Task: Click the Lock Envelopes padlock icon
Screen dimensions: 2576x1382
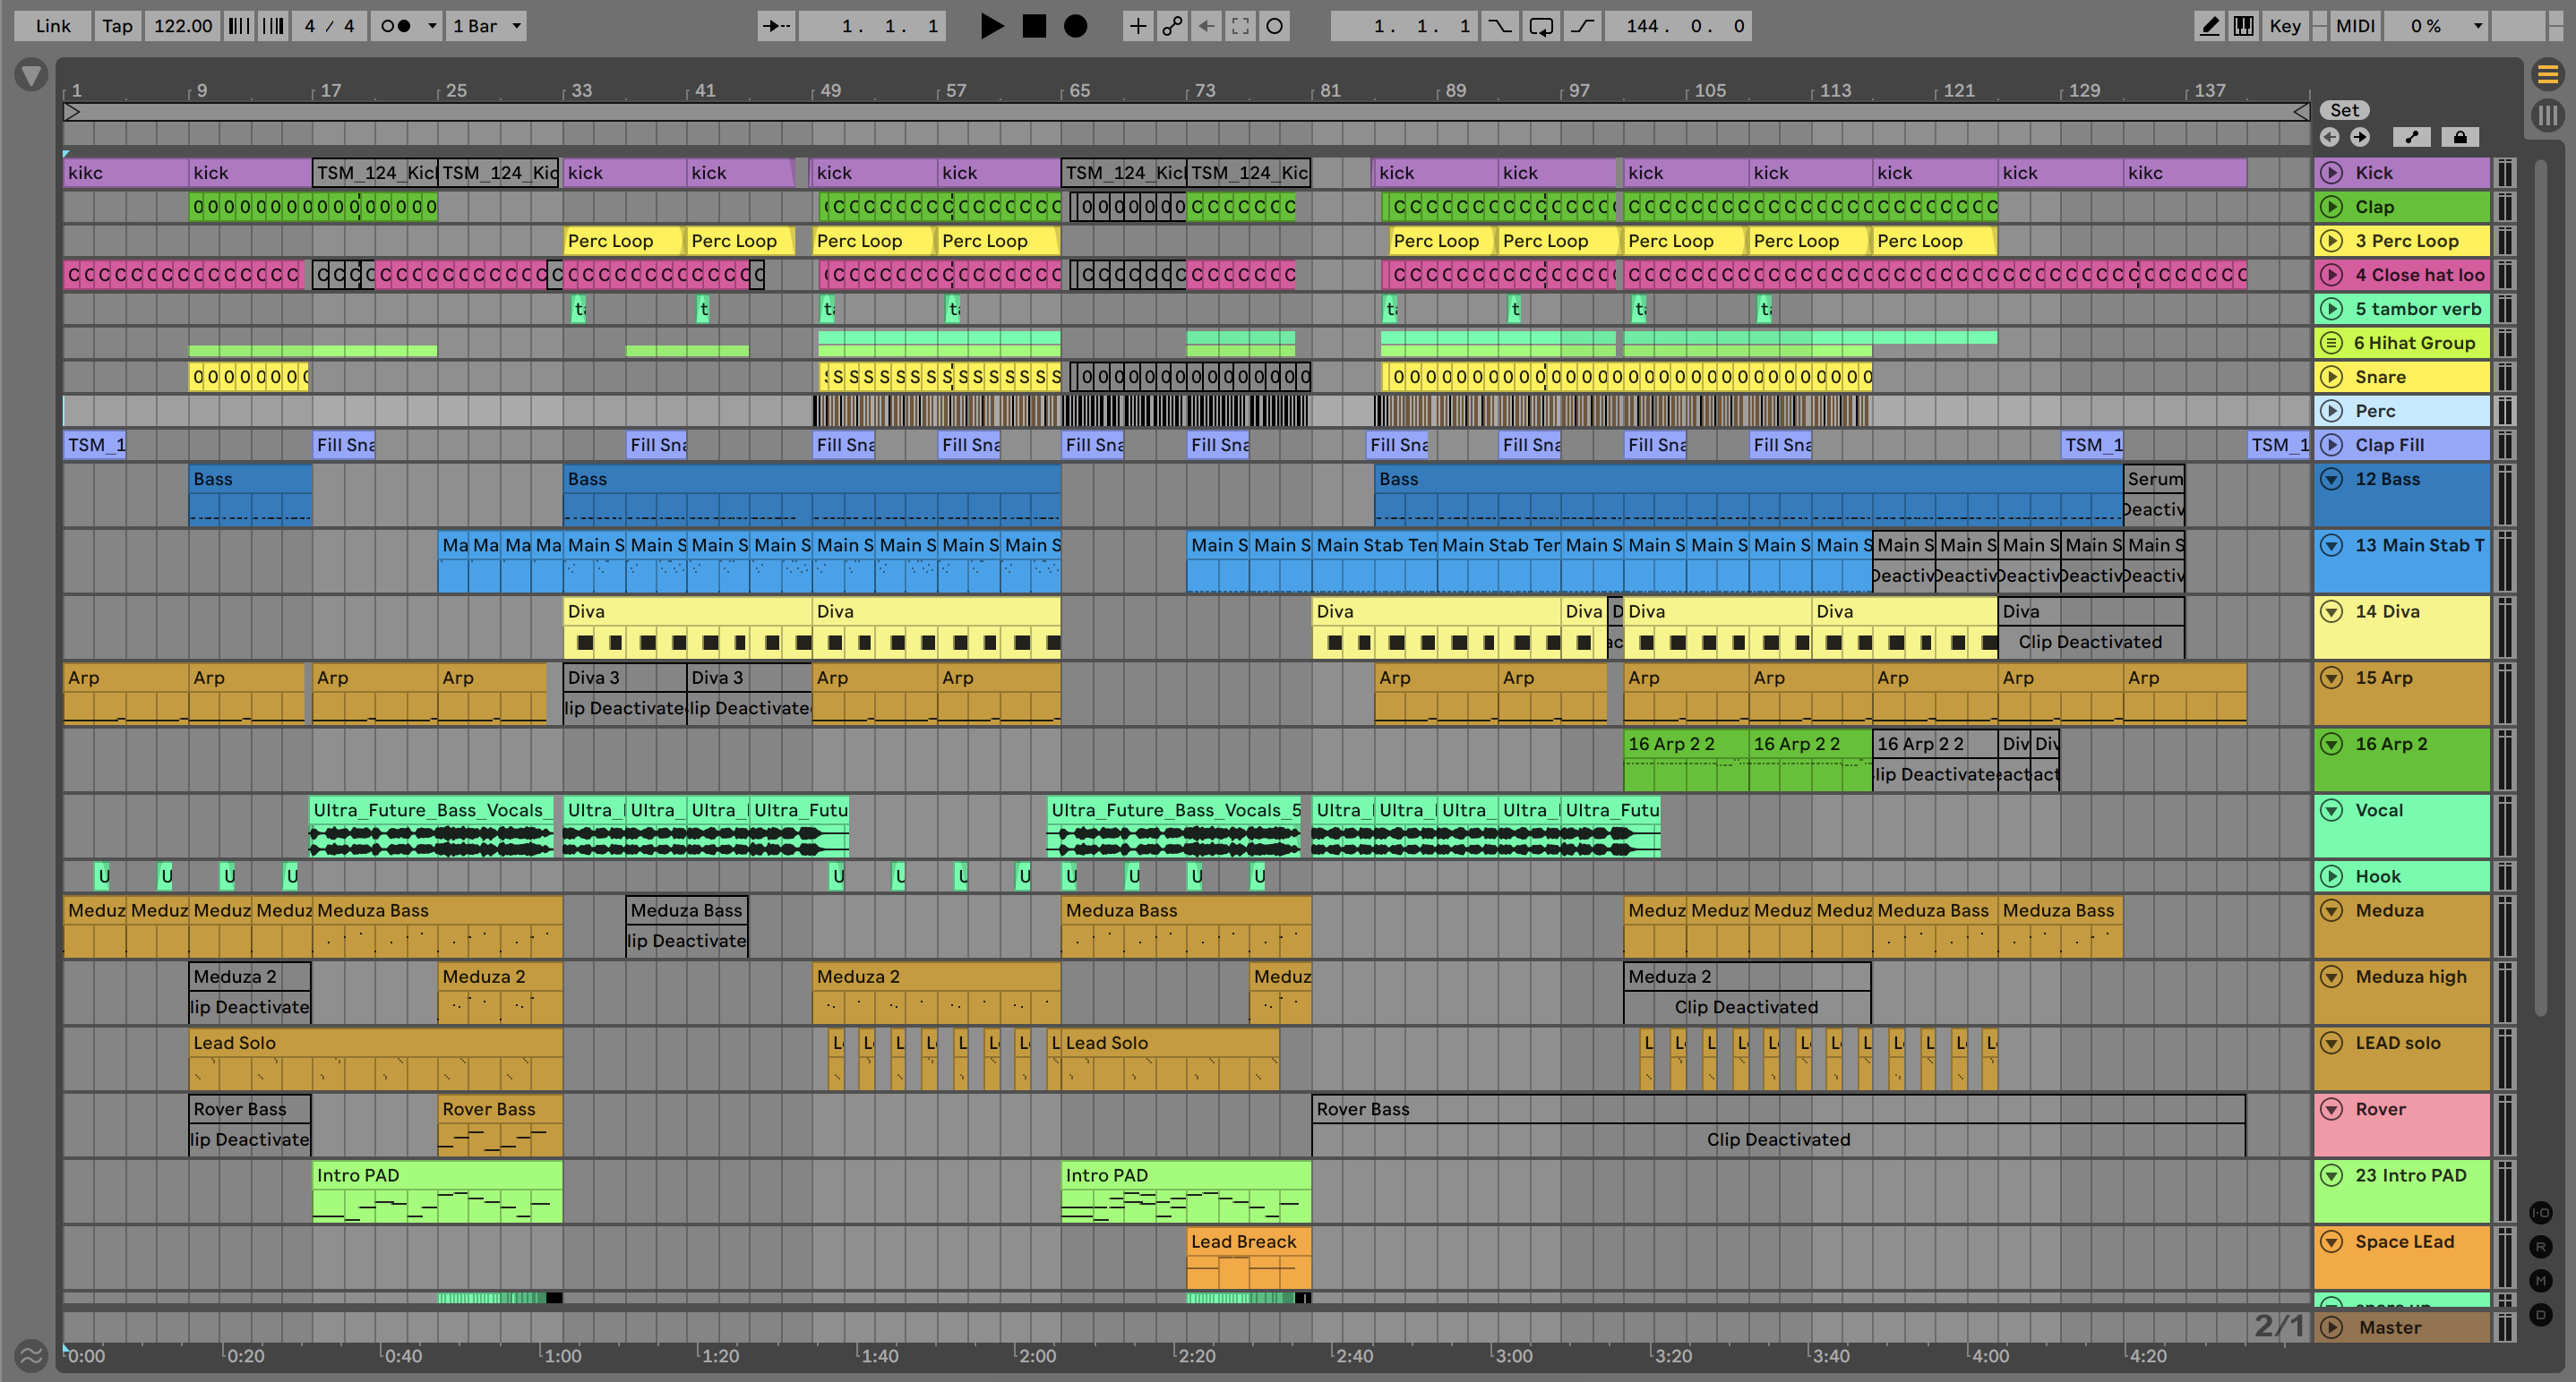Action: point(2460,137)
